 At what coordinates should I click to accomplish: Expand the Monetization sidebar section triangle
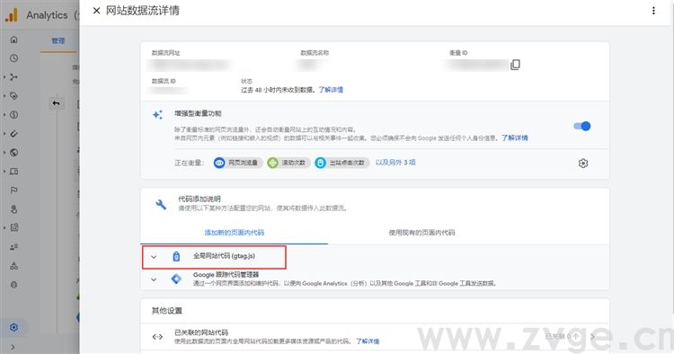click(x=4, y=115)
